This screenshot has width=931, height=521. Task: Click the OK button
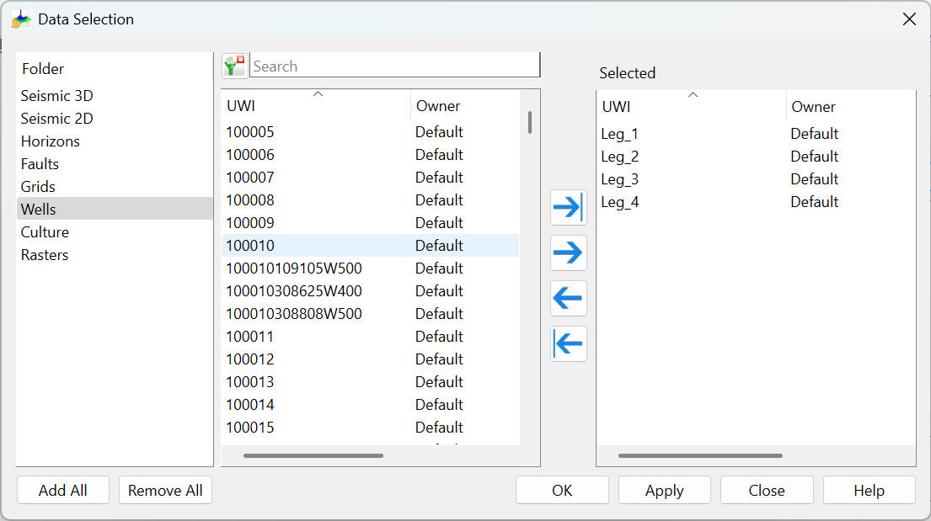click(x=562, y=491)
